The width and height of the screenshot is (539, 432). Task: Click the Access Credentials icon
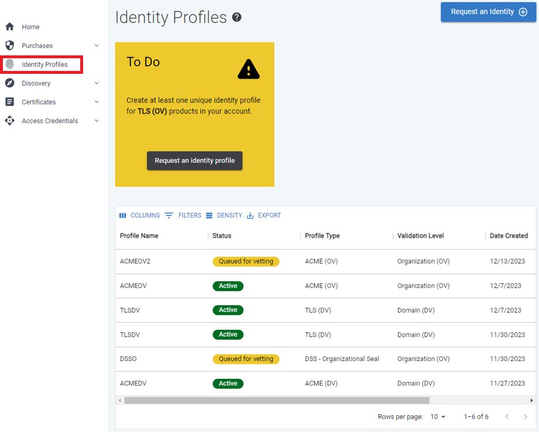coord(9,121)
